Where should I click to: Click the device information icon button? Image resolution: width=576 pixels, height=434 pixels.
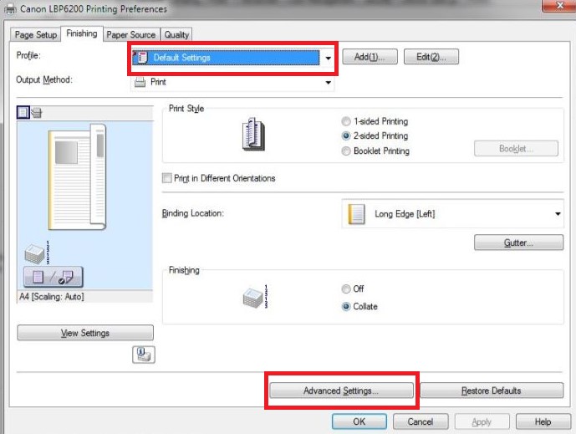pos(144,355)
